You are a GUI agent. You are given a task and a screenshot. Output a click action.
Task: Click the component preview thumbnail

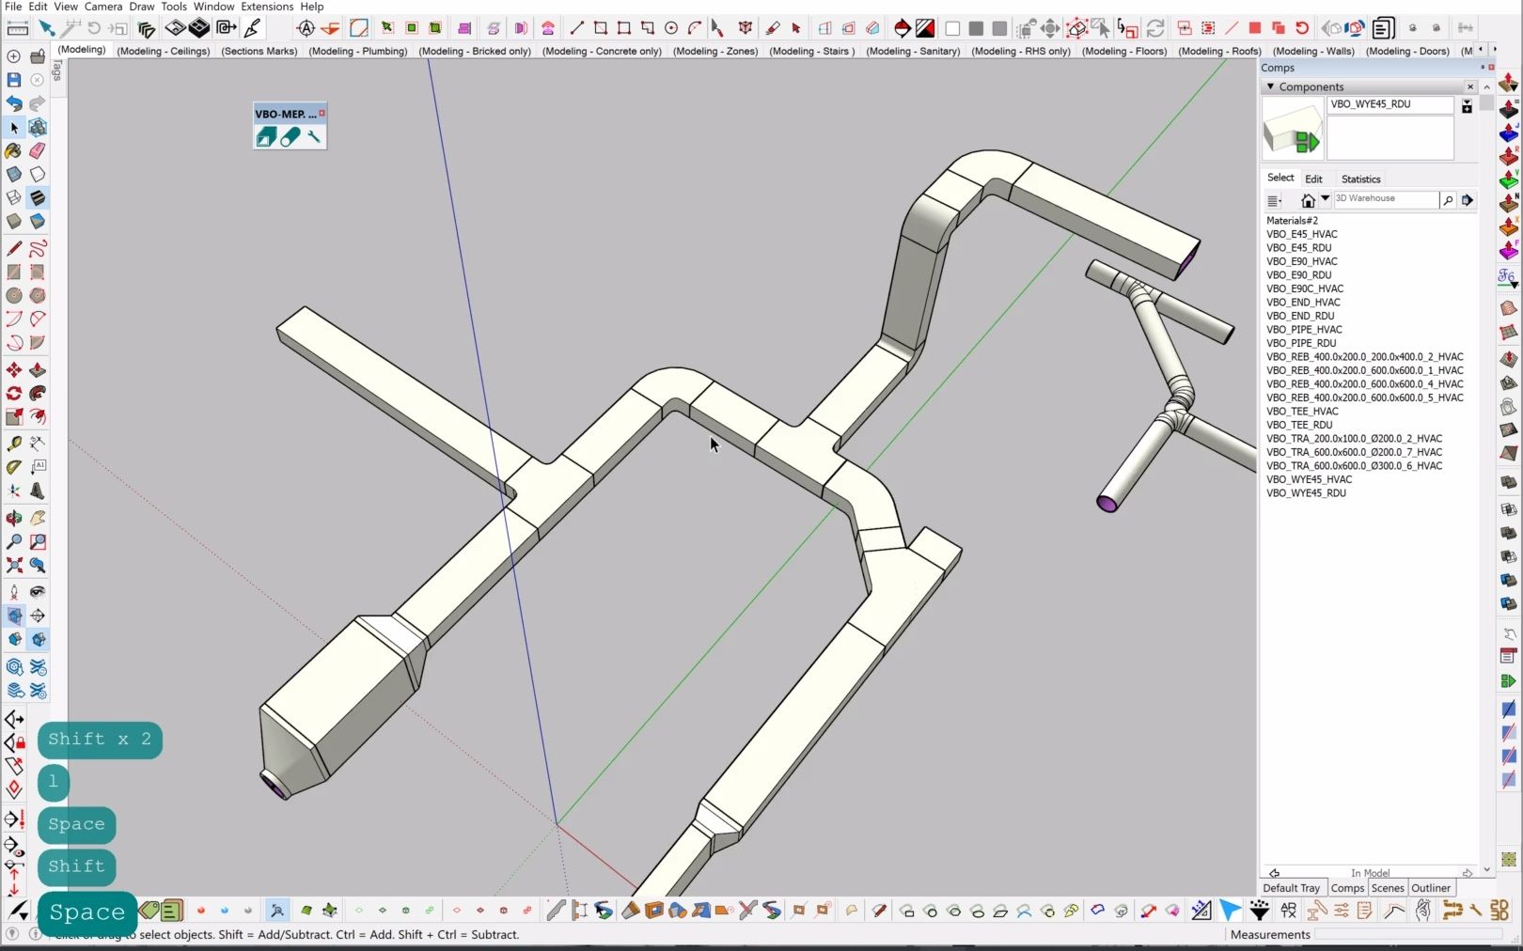click(1293, 129)
